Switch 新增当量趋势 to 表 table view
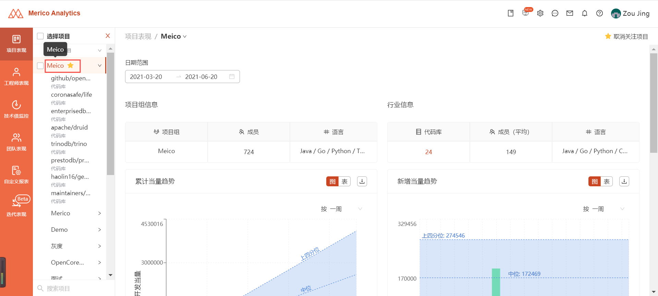Viewport: 658px width, 296px height. 607,181
